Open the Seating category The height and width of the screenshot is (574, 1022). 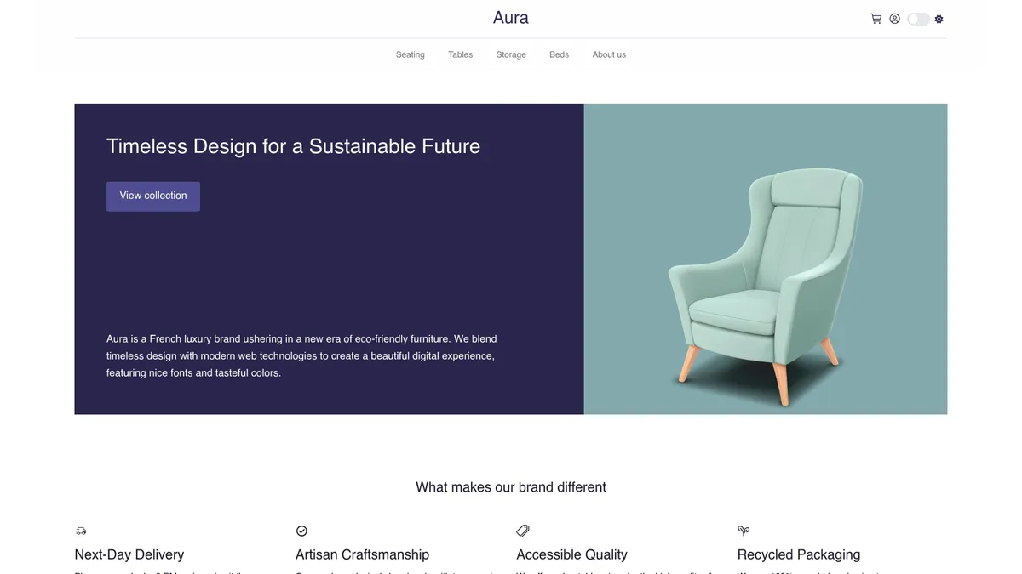point(410,54)
